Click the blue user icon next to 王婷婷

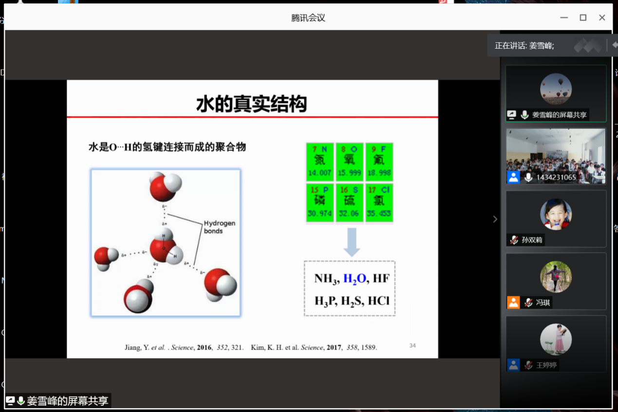click(513, 365)
